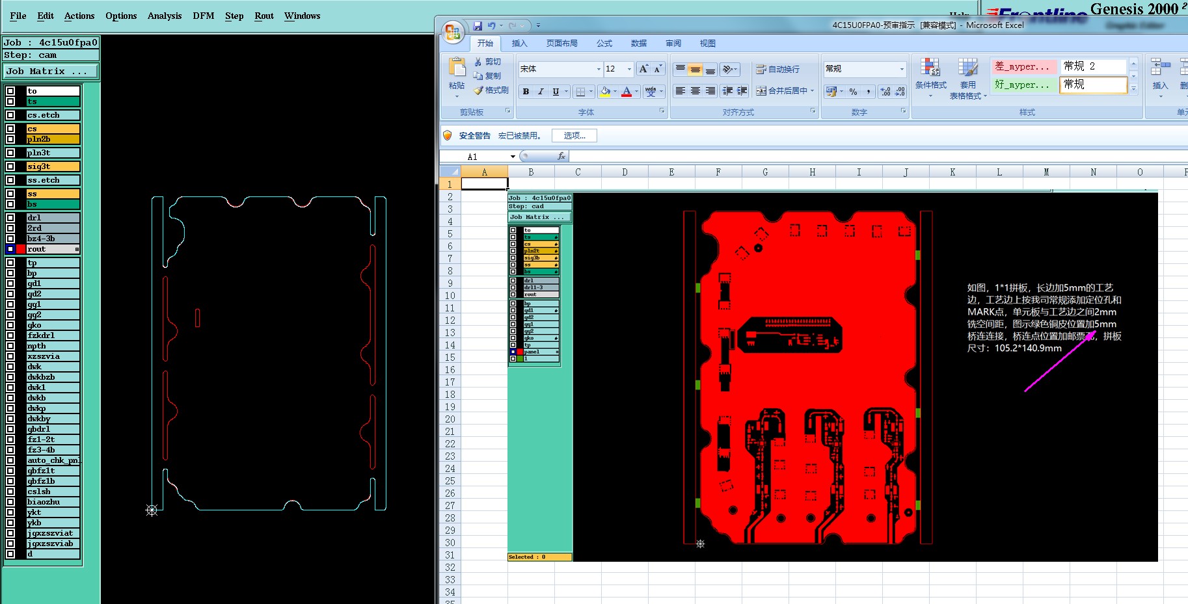Viewport: 1188px width, 604px height.
Task: Decrease cell indent
Action: pyautogui.click(x=727, y=91)
